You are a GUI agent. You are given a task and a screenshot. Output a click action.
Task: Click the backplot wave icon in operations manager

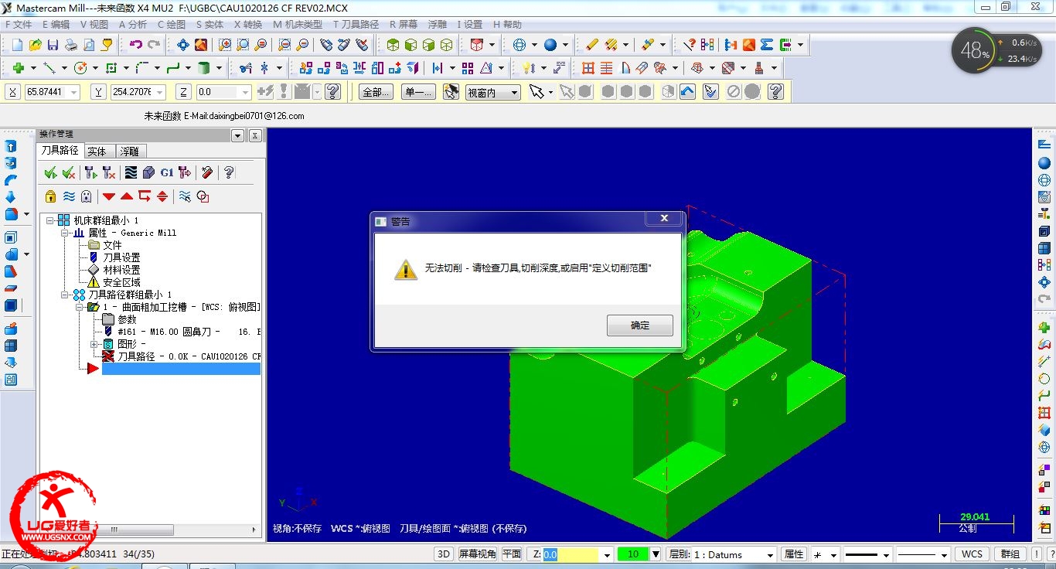[x=131, y=172]
